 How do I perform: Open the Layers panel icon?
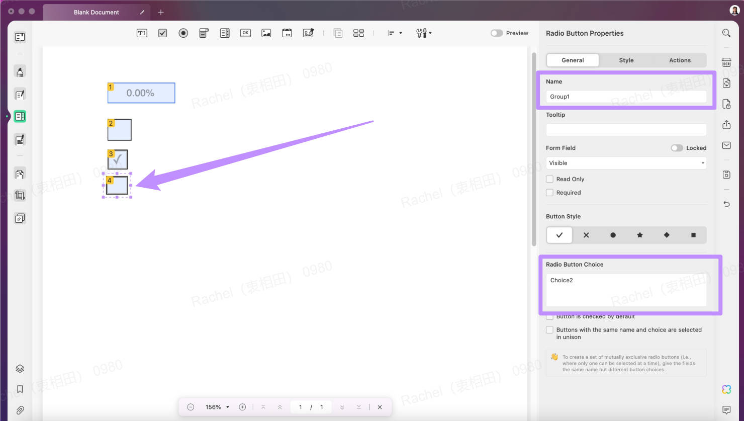(20, 369)
